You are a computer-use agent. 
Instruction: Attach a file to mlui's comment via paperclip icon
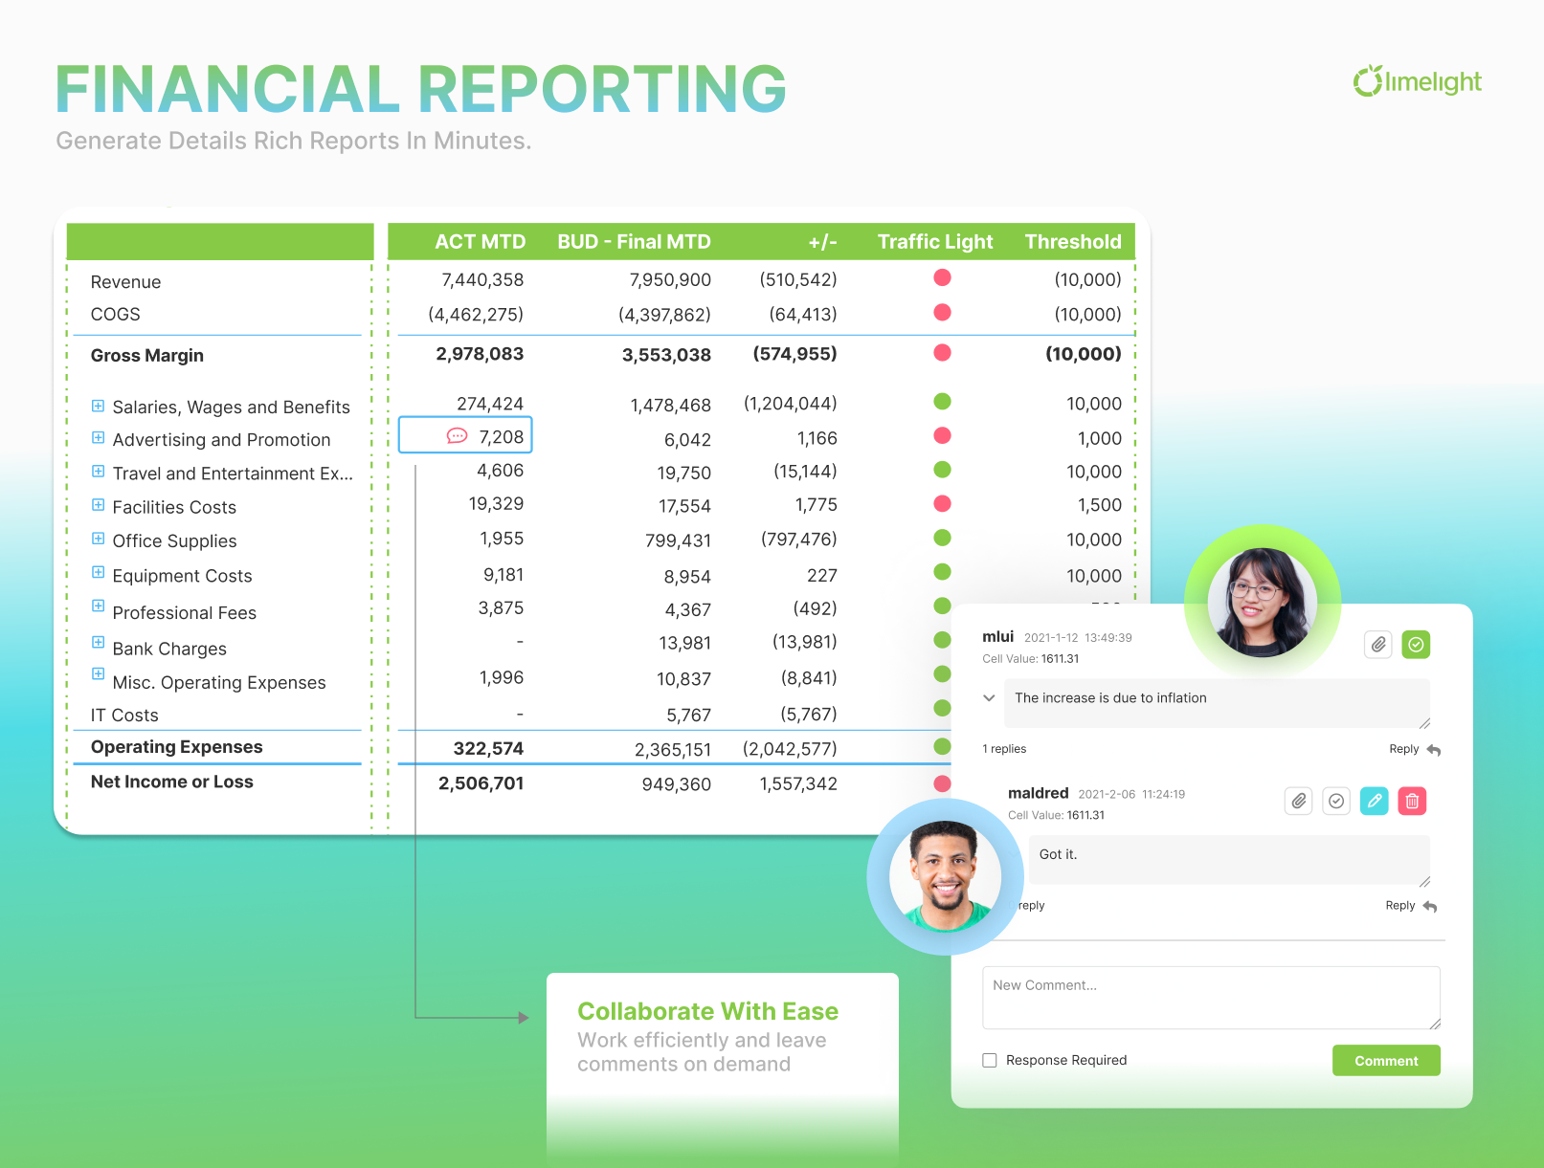click(x=1377, y=644)
